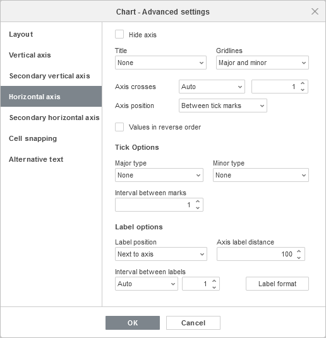Open the Label format dialog

277,284
